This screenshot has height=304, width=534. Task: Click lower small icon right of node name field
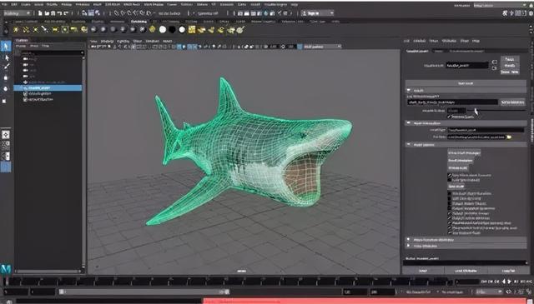point(495,67)
